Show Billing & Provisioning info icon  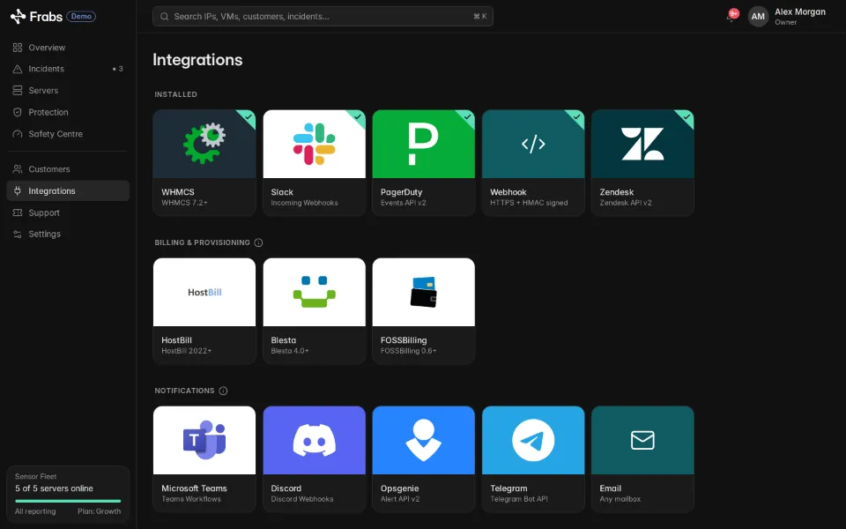258,243
